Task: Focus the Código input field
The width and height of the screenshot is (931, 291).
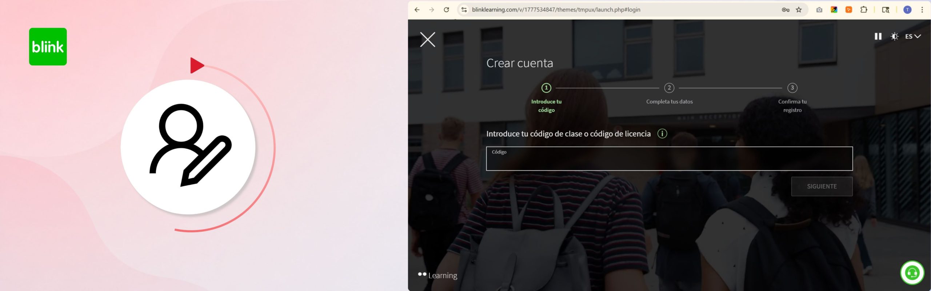Action: (669, 159)
